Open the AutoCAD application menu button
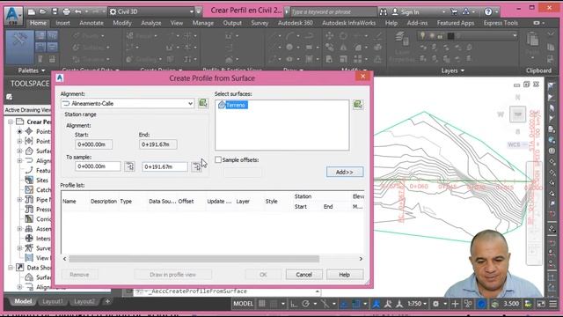The height and width of the screenshot is (317, 563). [x=13, y=15]
